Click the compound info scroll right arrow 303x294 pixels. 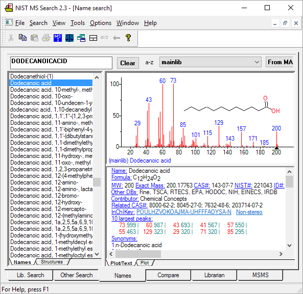281,254
